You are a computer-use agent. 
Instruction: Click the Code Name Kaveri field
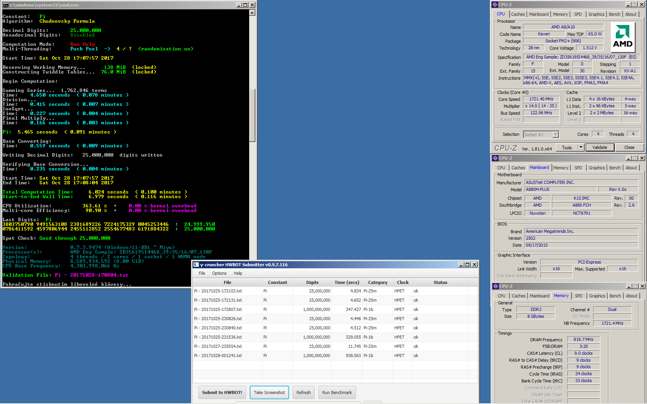[544, 34]
